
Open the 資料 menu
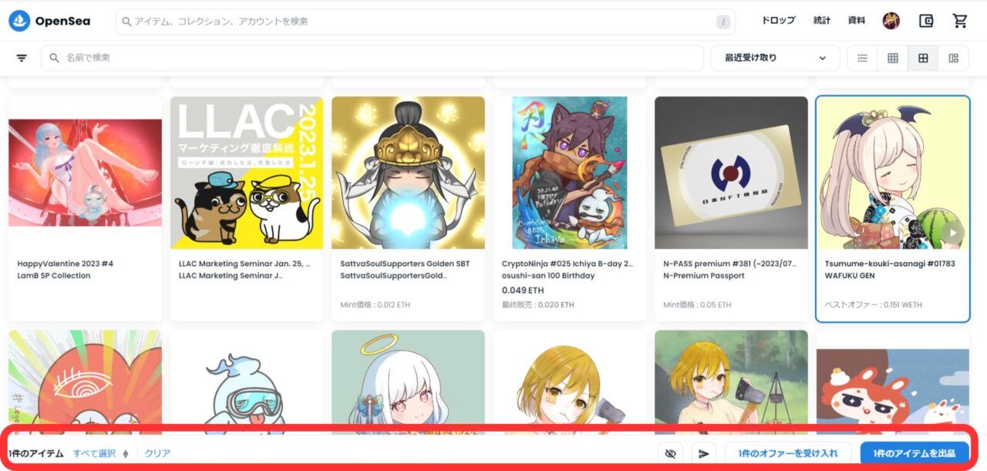coord(856,21)
